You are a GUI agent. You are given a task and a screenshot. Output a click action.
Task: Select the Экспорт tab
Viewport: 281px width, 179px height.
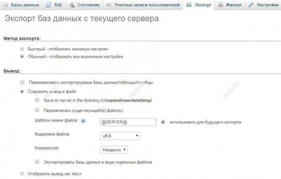[x=198, y=5]
